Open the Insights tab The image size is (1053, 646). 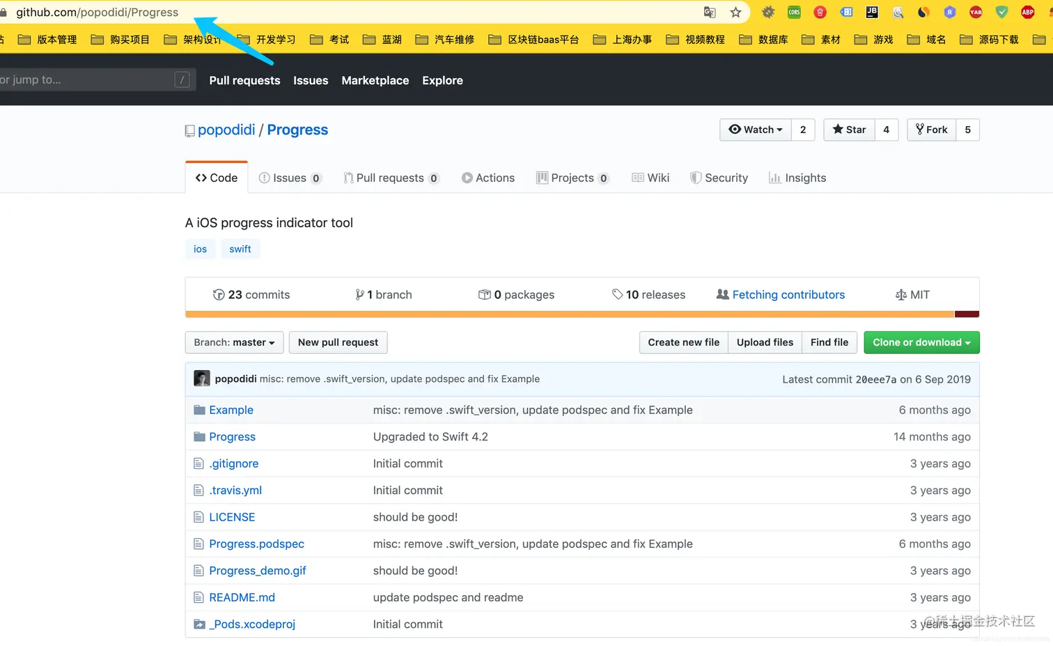[x=797, y=178]
